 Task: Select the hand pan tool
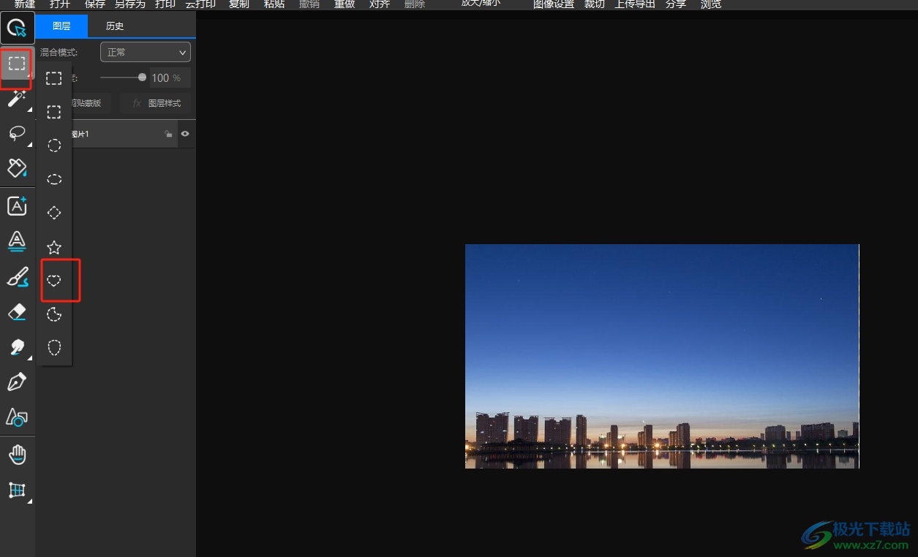[17, 455]
